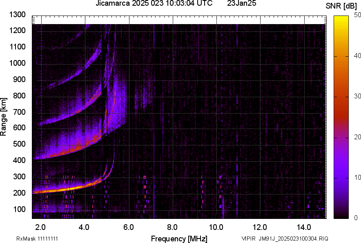This screenshot has height=243, width=361.
Task: Click the 1300 range tick label
Action: (x=18, y=15)
